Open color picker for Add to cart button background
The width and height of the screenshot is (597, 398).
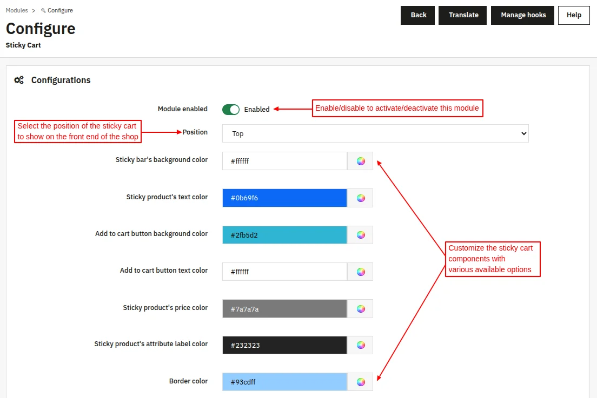(360, 235)
